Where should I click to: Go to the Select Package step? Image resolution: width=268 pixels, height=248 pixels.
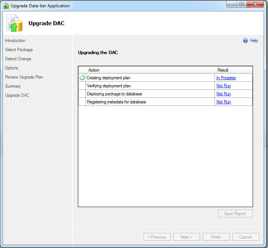pyautogui.click(x=19, y=50)
